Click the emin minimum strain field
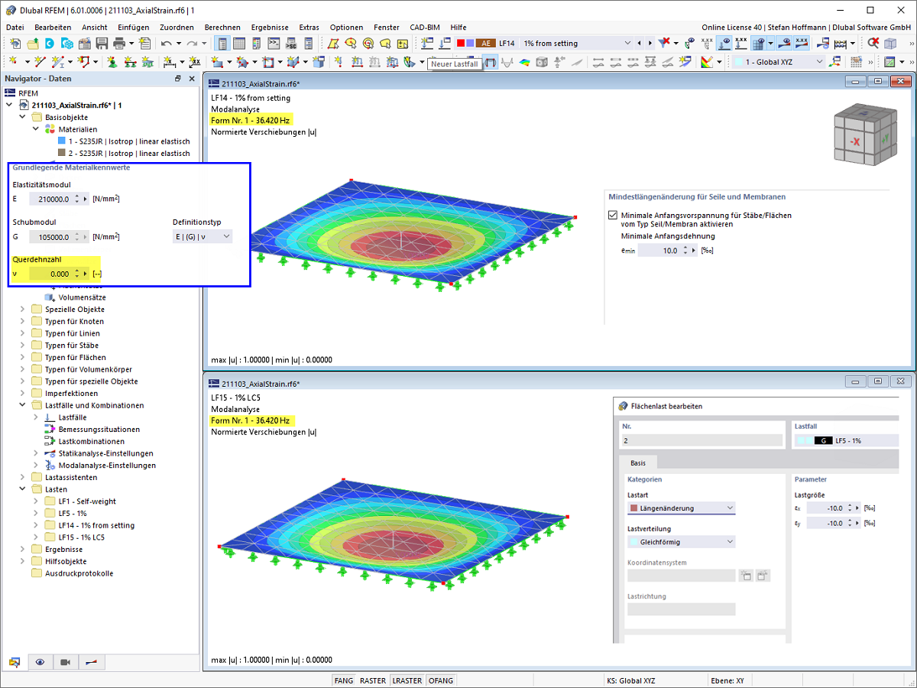917x688 pixels. pos(659,251)
